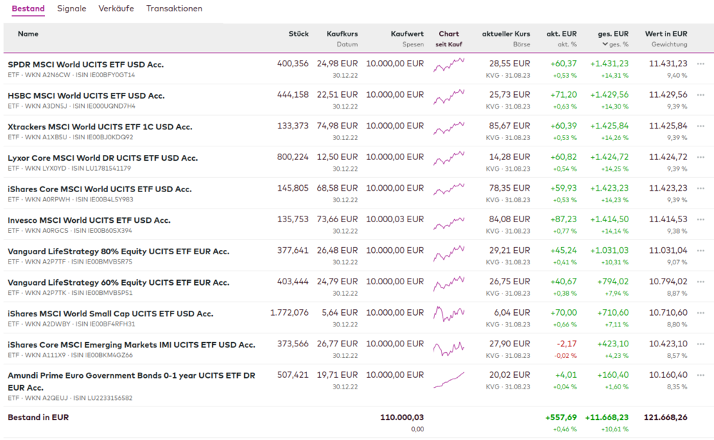Open more options for SPDR MSCI World ETF
The image size is (714, 440).
coord(700,64)
